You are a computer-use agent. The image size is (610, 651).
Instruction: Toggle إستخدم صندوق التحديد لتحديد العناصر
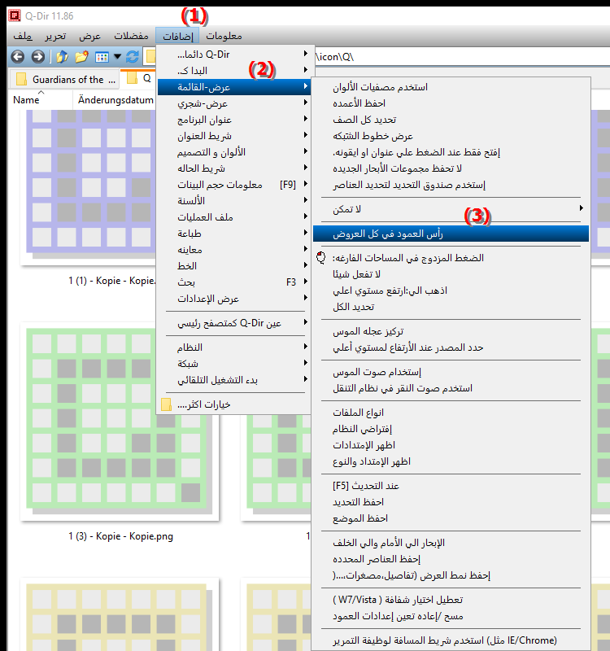tap(451, 185)
